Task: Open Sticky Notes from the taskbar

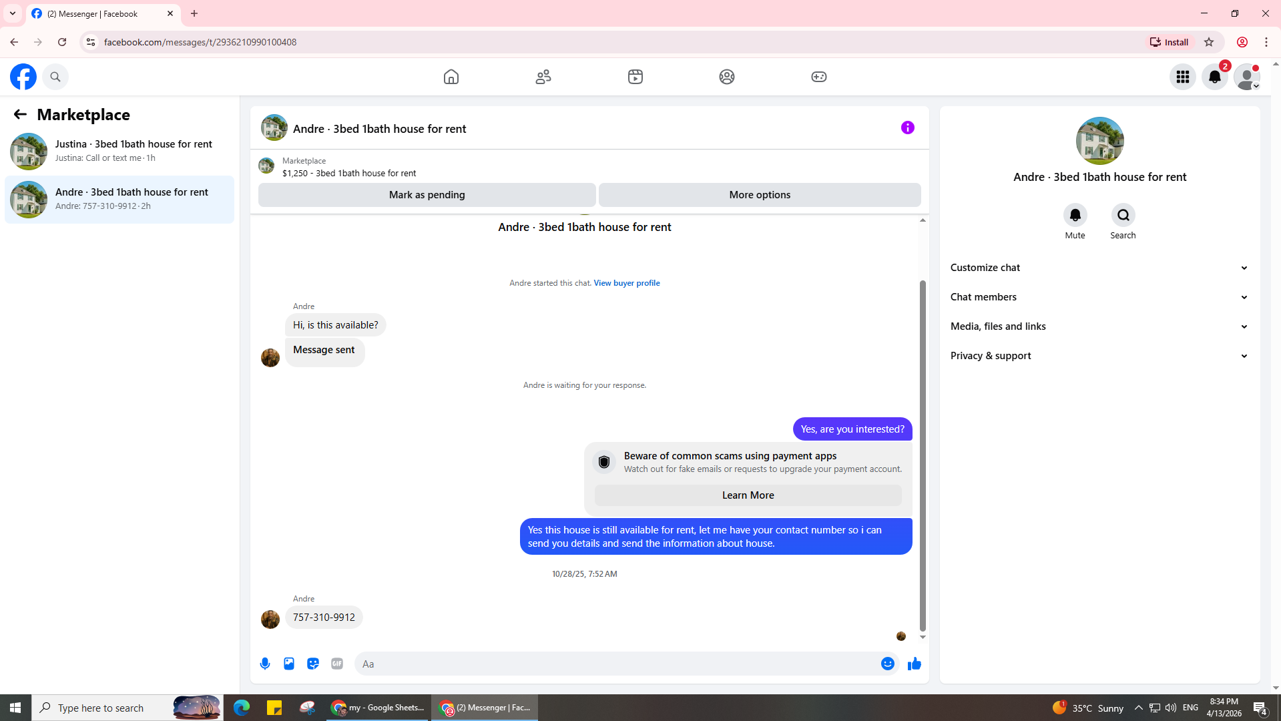Action: [x=274, y=708]
